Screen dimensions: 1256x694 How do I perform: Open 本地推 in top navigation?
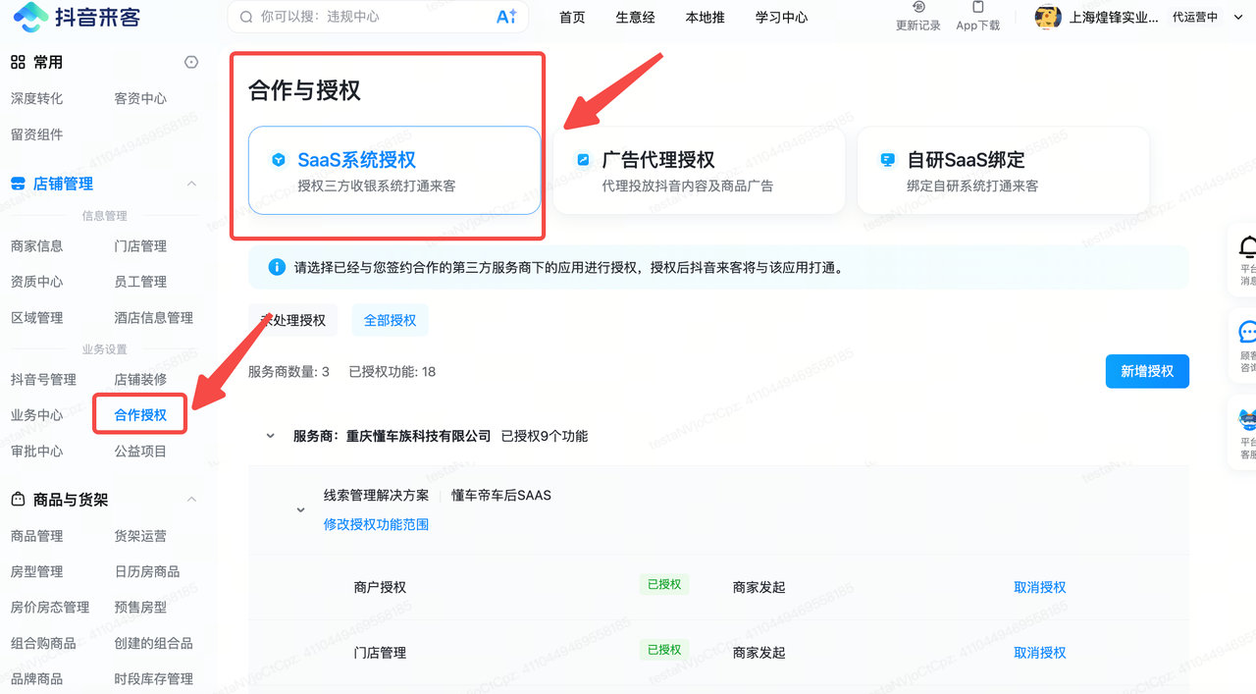[x=705, y=17]
